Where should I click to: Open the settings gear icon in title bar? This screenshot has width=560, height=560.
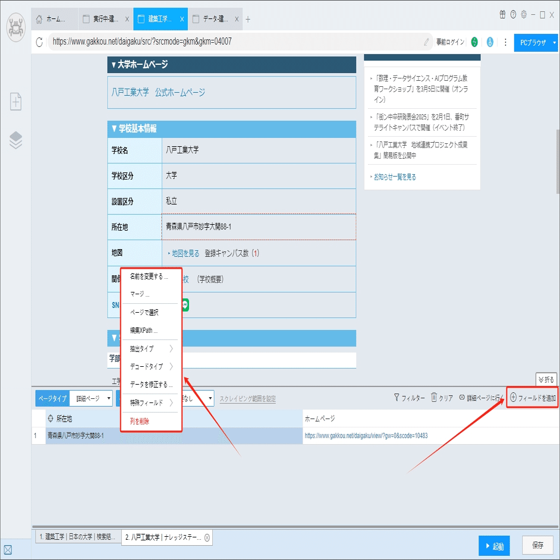tap(524, 15)
